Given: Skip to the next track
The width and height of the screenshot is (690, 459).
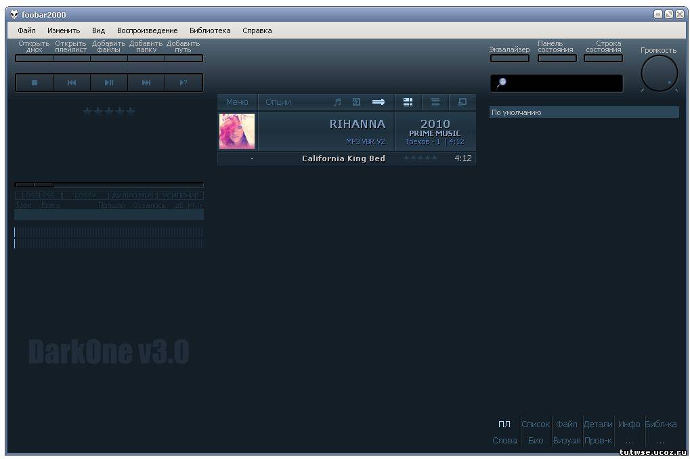Looking at the screenshot, I should pyautogui.click(x=146, y=83).
